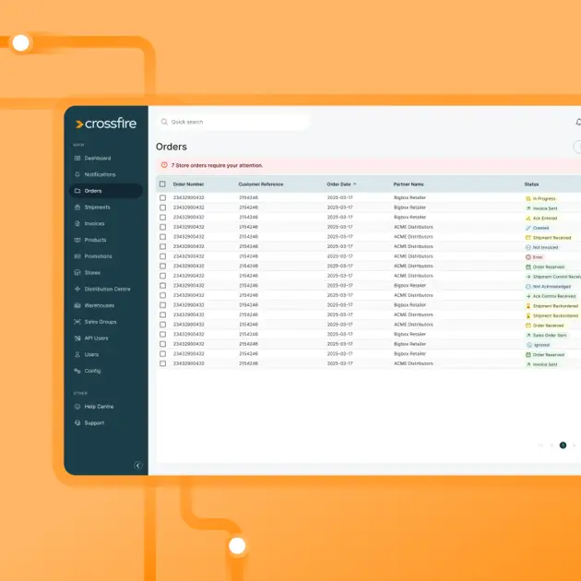Collapse the sidebar with the chevron
Image resolution: width=581 pixels, height=581 pixels.
pyautogui.click(x=138, y=466)
